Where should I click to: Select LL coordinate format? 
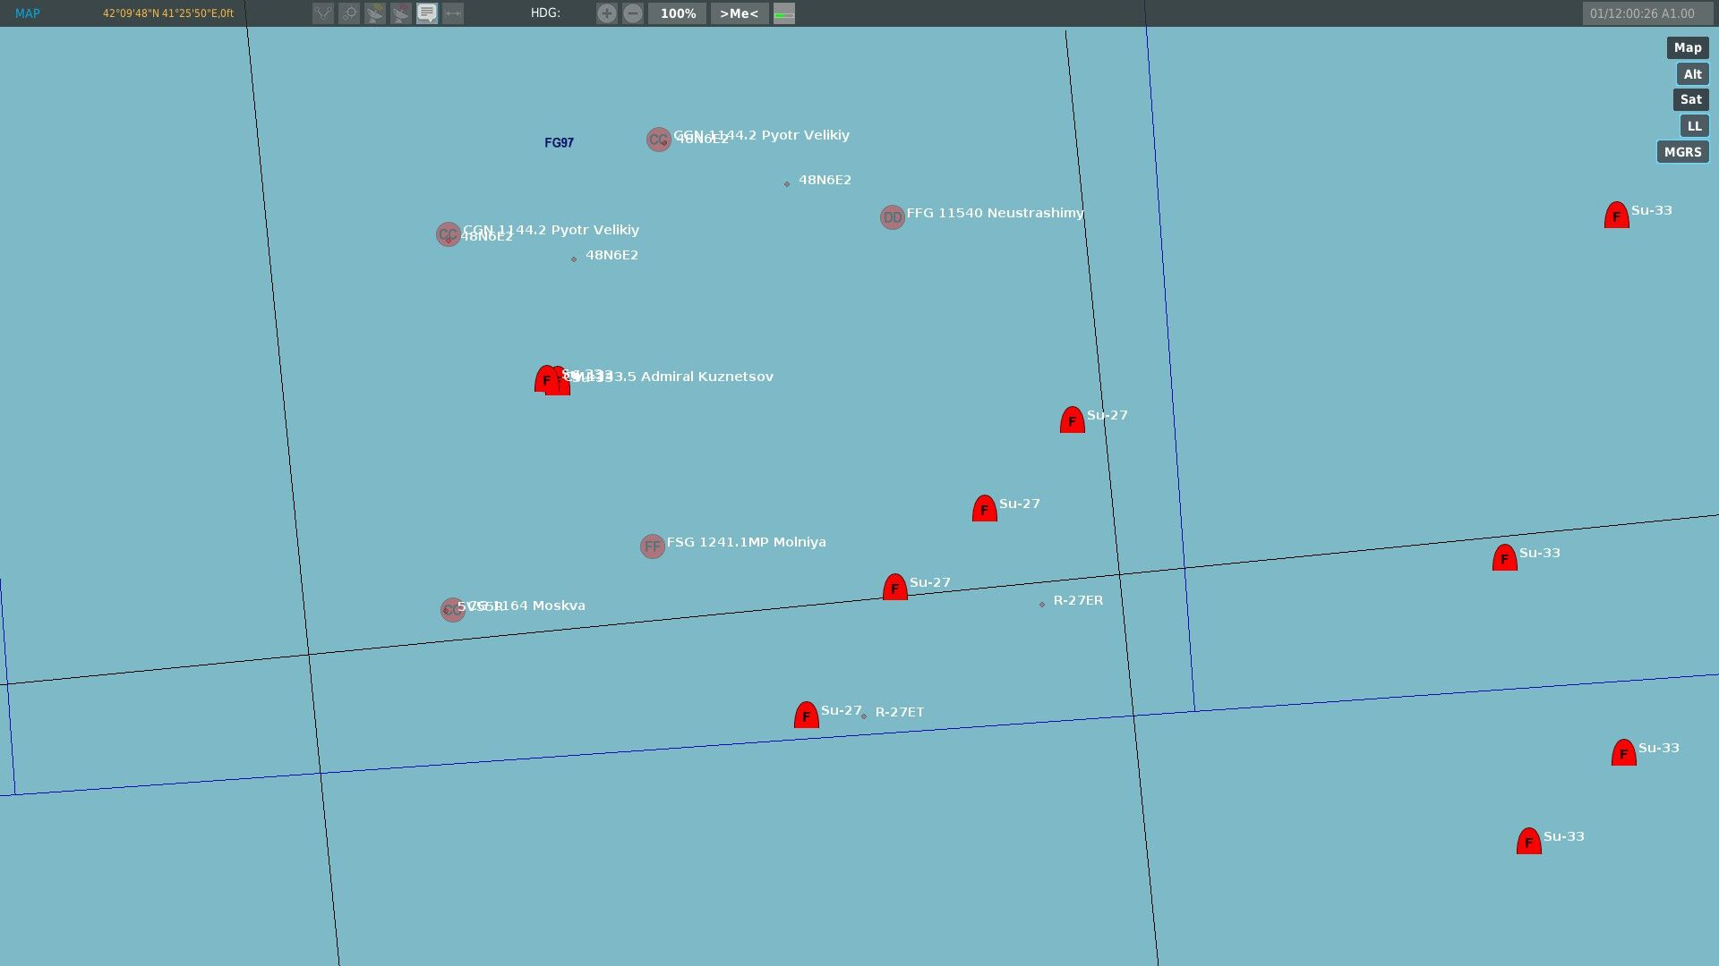point(1694,126)
